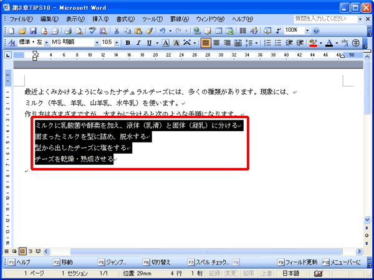Open the font dropdown showing MS 明朝

(x=97, y=43)
